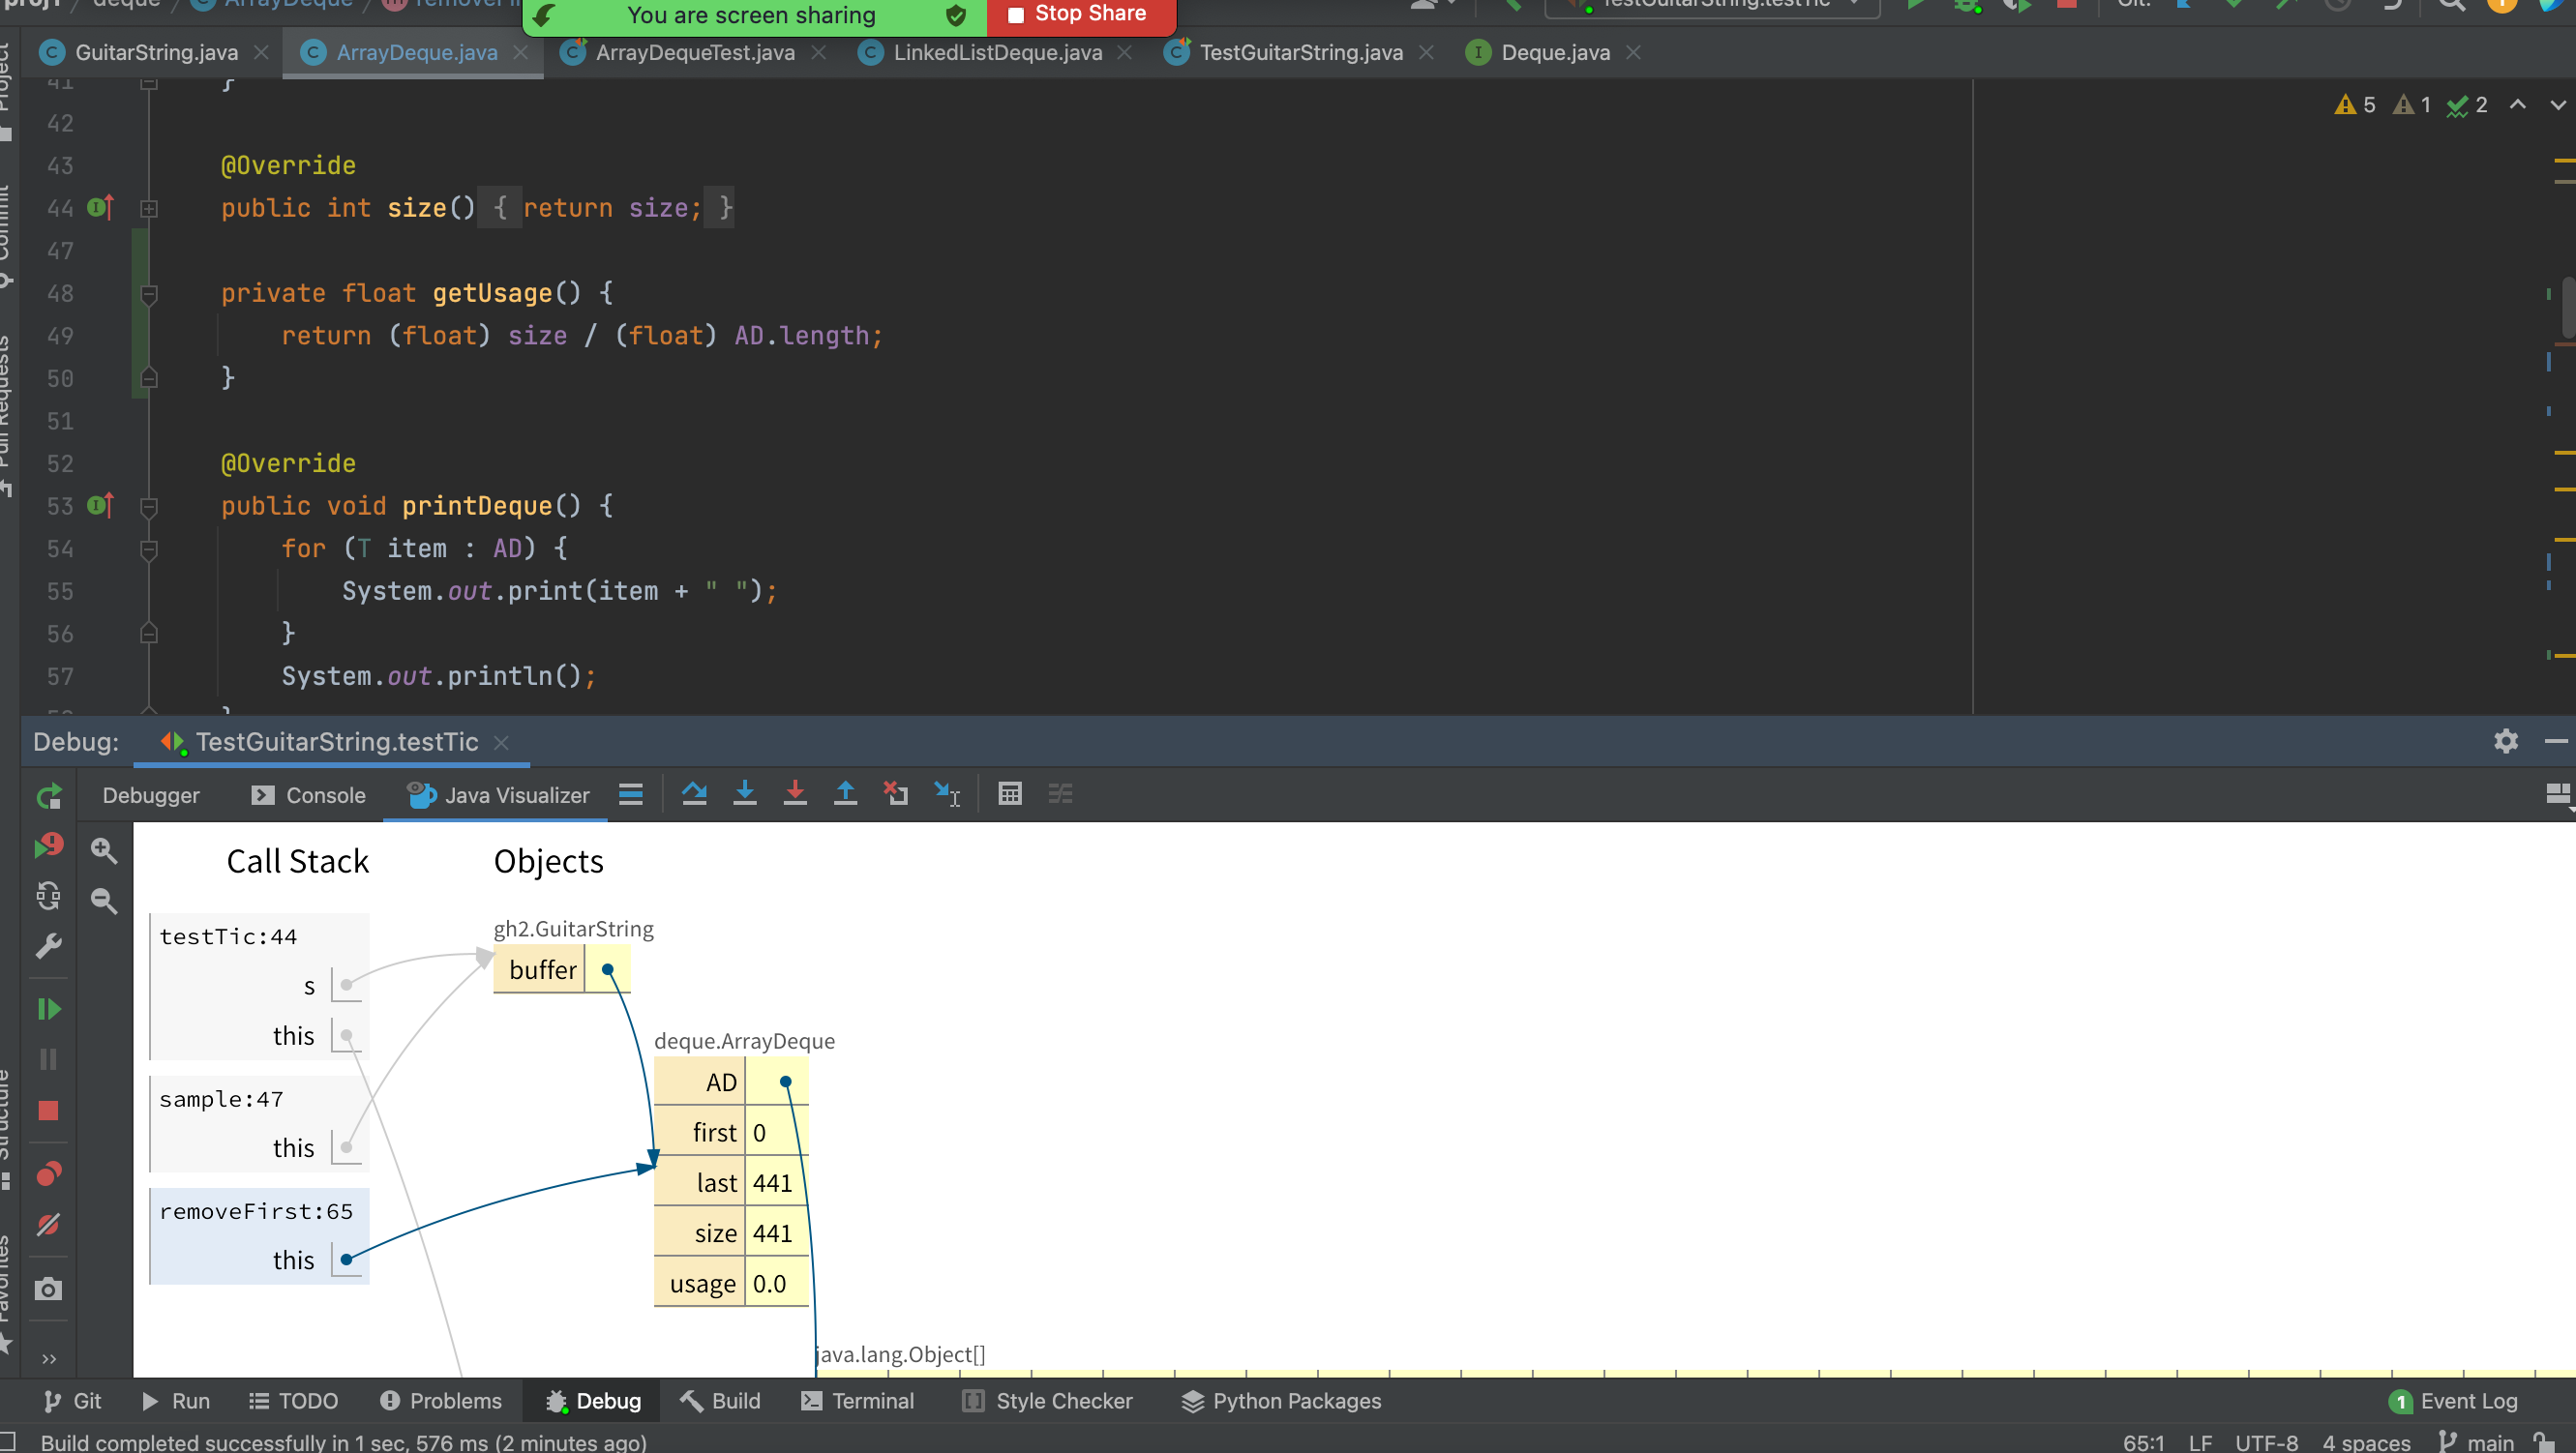Collapse the getUsage method fold marker

click(149, 294)
